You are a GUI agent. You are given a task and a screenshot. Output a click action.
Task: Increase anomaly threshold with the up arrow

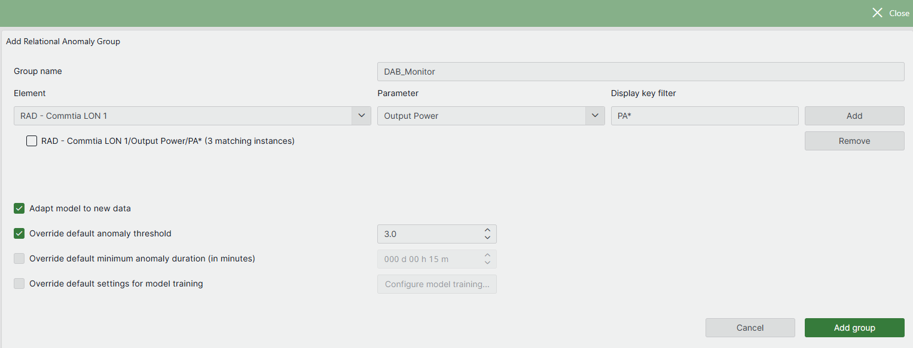pos(487,230)
